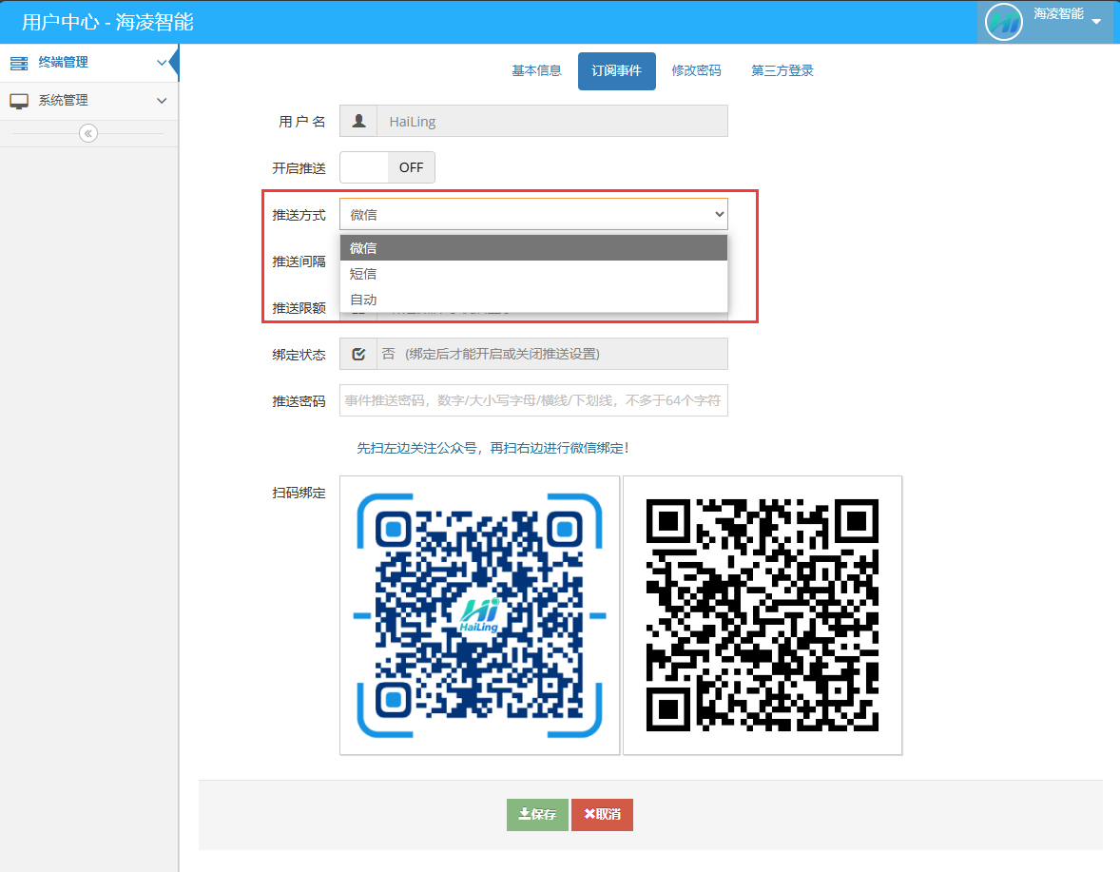Viewport: 1120px width, 872px height.
Task: Focus the 推送密码 input field
Action: 533,400
